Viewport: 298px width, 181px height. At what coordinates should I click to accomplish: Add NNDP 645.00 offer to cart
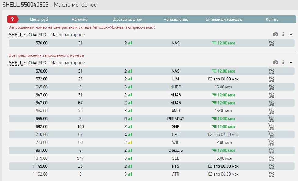coord(271,87)
